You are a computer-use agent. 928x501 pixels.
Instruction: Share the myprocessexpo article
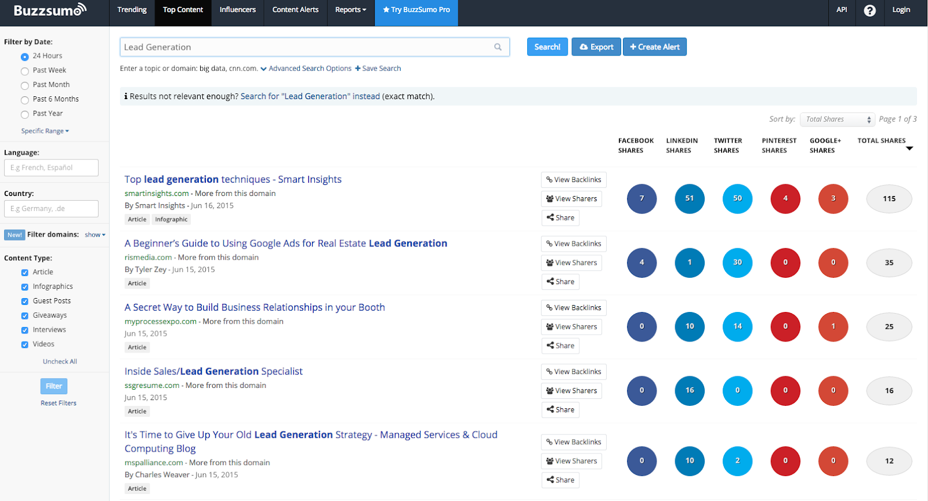pyautogui.click(x=560, y=346)
